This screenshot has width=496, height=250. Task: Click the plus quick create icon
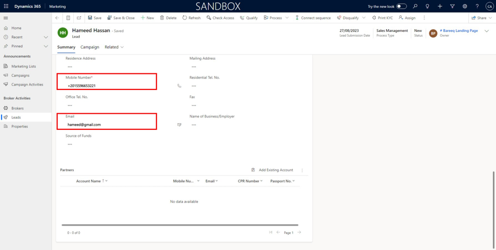[x=440, y=6]
